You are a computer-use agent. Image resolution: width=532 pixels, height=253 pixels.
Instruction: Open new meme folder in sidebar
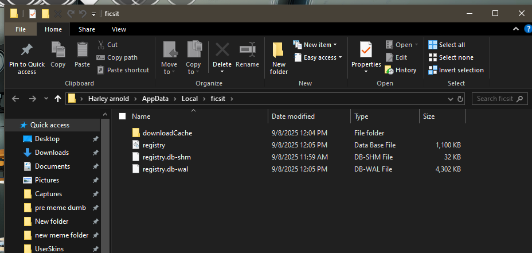tap(61, 235)
